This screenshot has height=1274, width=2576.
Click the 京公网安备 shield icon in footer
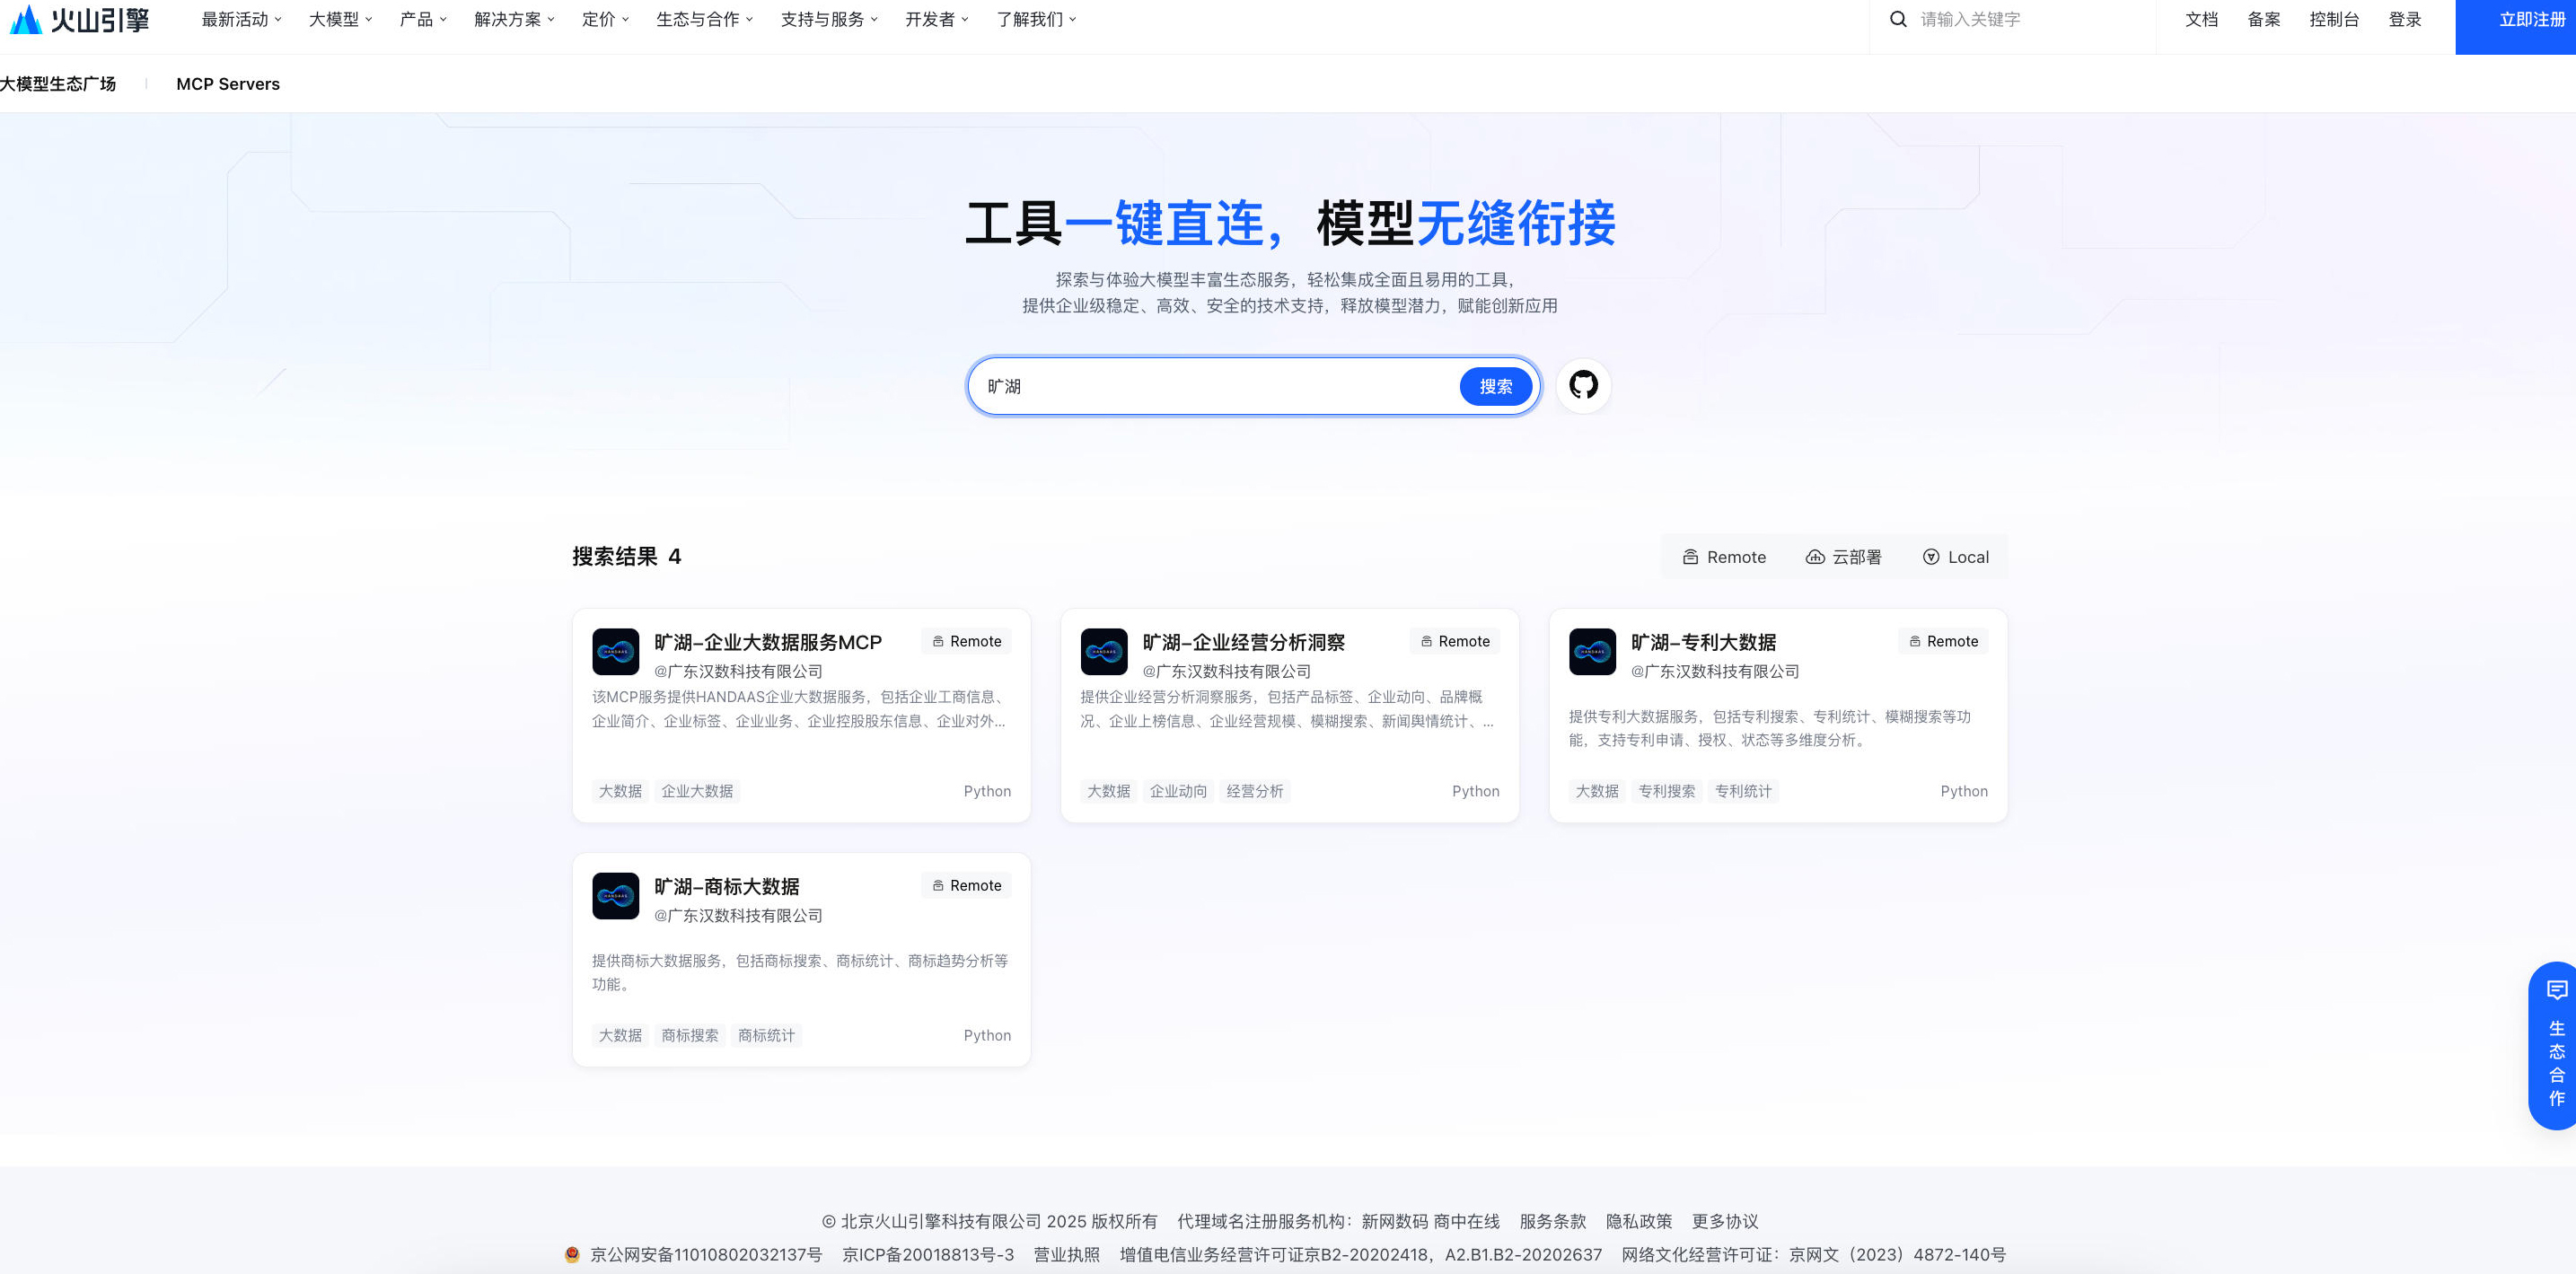click(x=572, y=1253)
